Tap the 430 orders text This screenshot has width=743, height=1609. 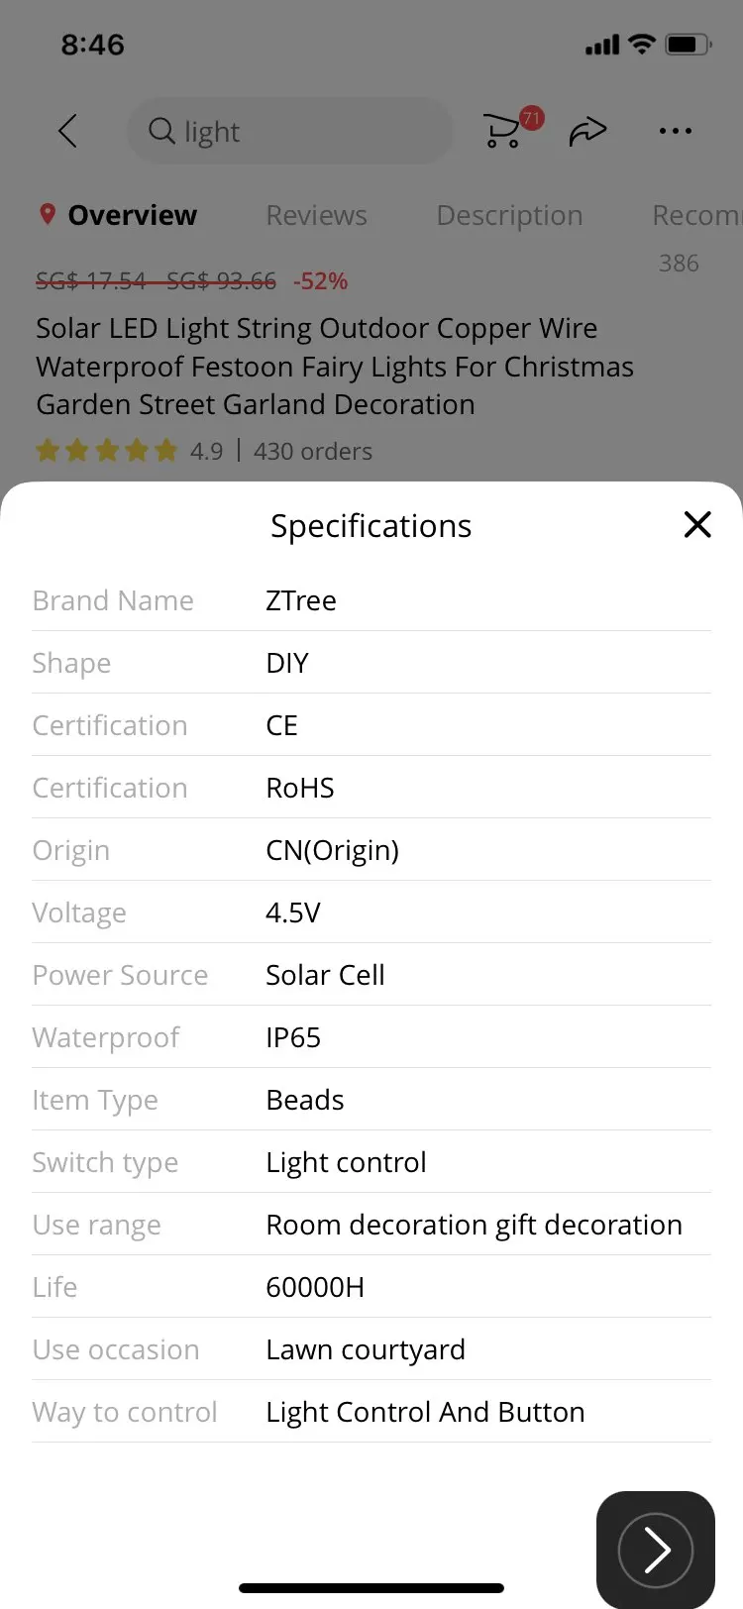(x=313, y=452)
